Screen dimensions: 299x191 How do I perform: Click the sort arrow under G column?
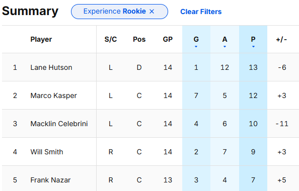pos(196,46)
